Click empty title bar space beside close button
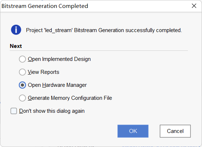 tap(139, 6)
